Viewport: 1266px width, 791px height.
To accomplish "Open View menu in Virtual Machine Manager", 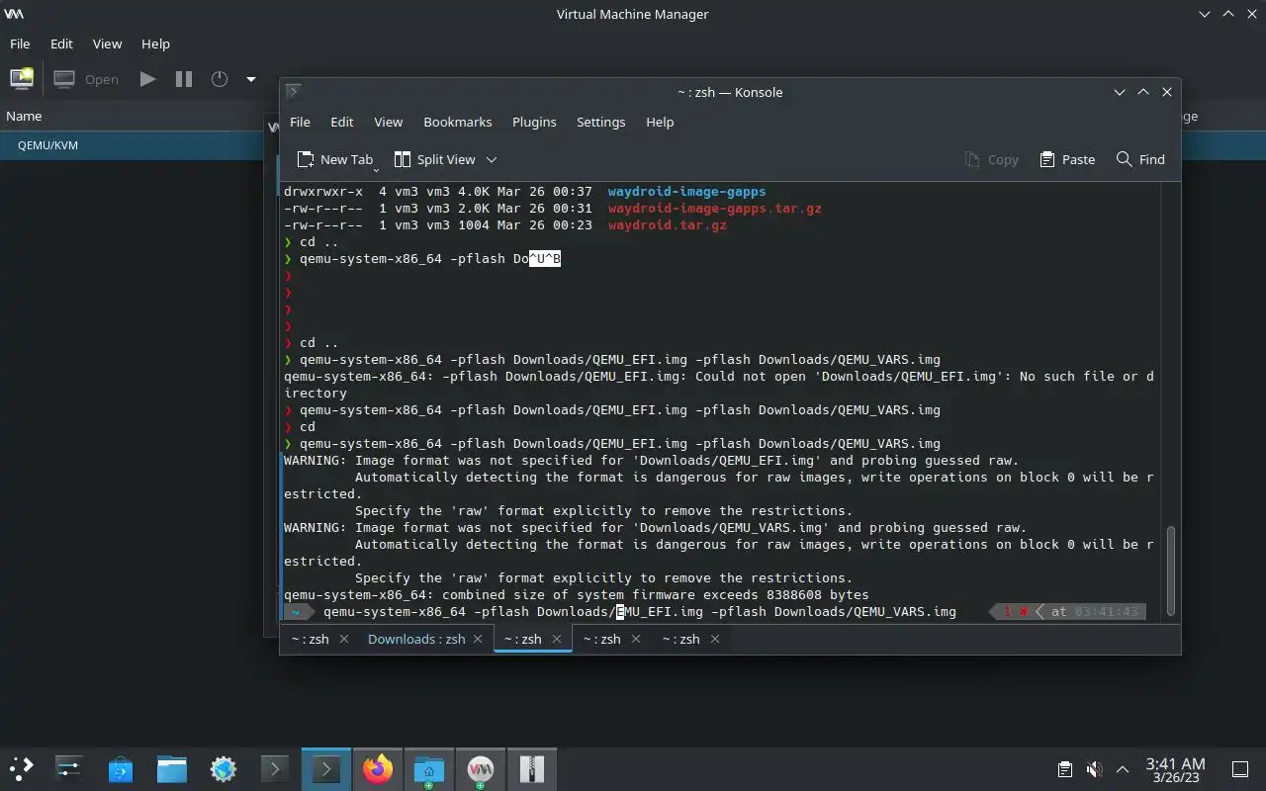I will click(107, 44).
